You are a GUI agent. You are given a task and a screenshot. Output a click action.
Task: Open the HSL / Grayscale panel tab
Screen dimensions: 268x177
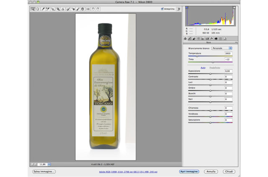pyautogui.click(x=198, y=39)
